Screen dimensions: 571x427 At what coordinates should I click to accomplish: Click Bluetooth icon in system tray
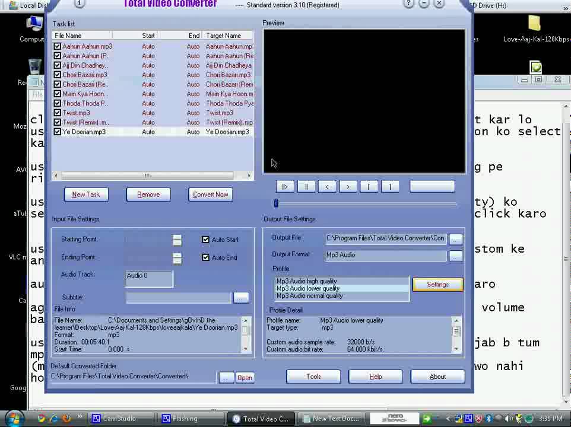coord(489,419)
